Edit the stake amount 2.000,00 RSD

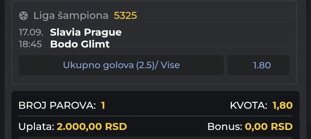point(92,126)
